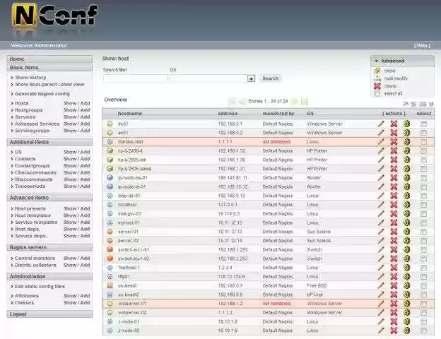Click the FreeBSD icon beside ux-beast

pyautogui.click(x=110, y=285)
